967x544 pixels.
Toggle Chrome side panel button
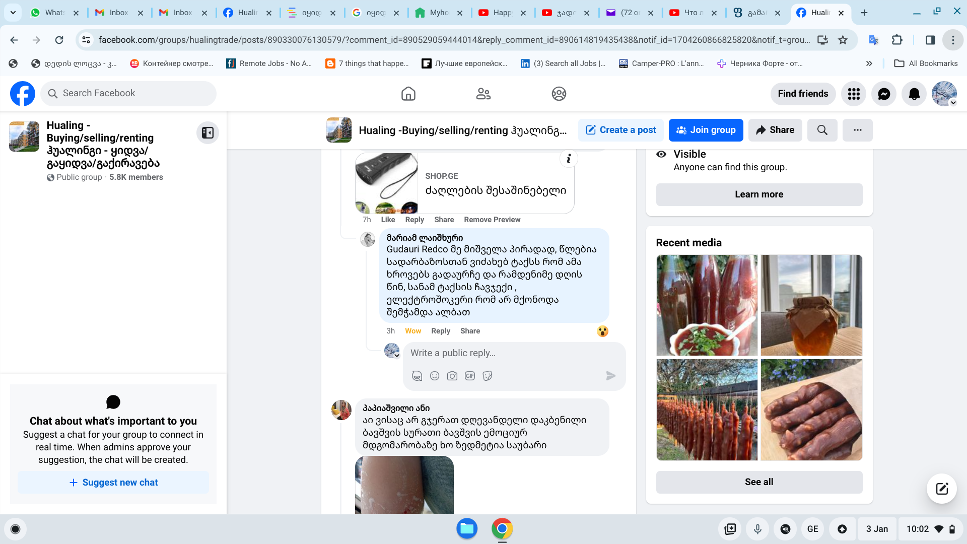tap(930, 40)
